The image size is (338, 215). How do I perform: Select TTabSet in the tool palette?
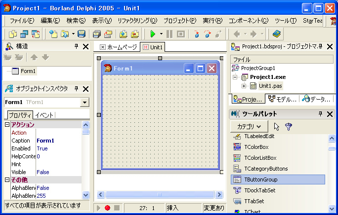(278, 201)
